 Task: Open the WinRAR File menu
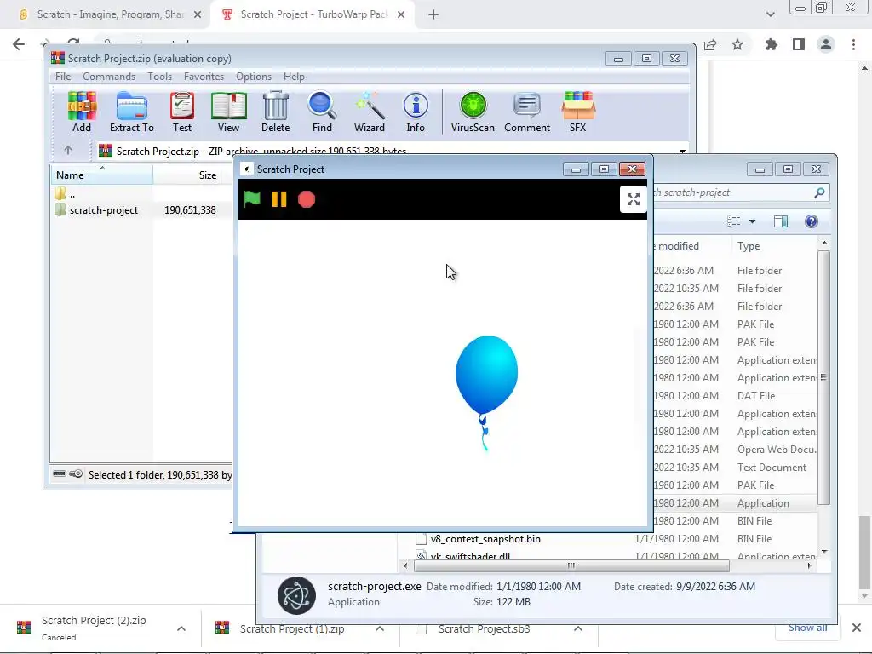point(63,76)
